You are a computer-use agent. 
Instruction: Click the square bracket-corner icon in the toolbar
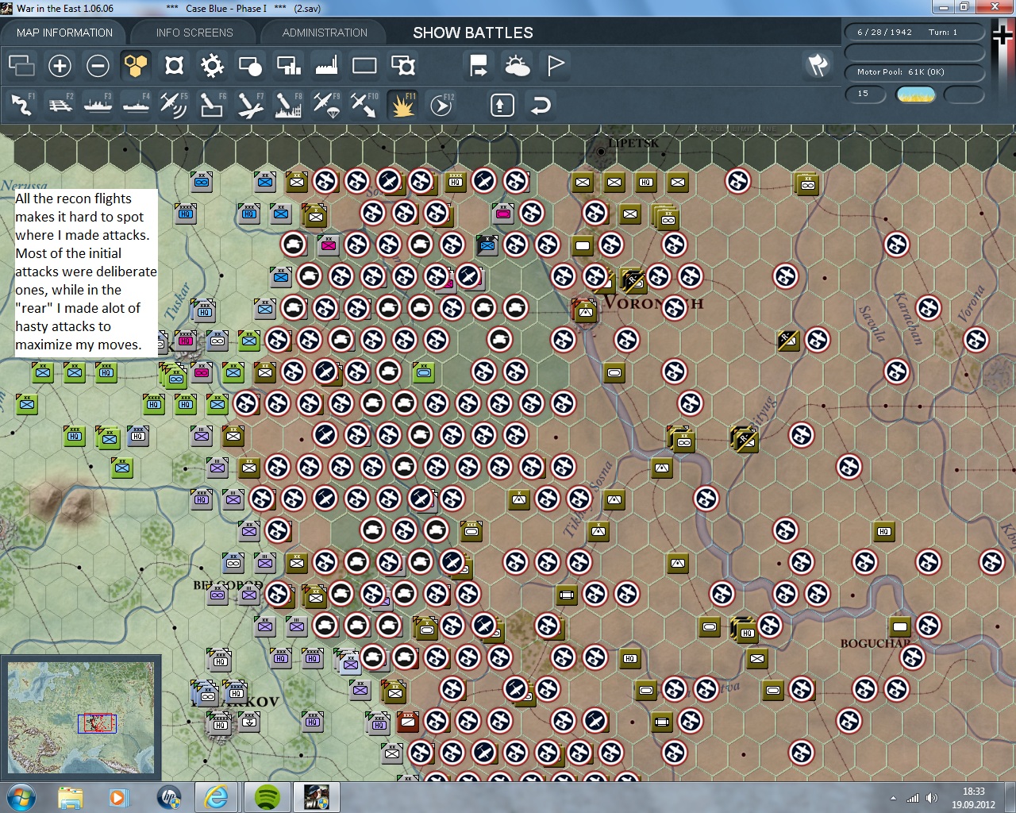click(174, 65)
